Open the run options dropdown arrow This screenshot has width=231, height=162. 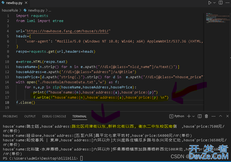[214, 3]
